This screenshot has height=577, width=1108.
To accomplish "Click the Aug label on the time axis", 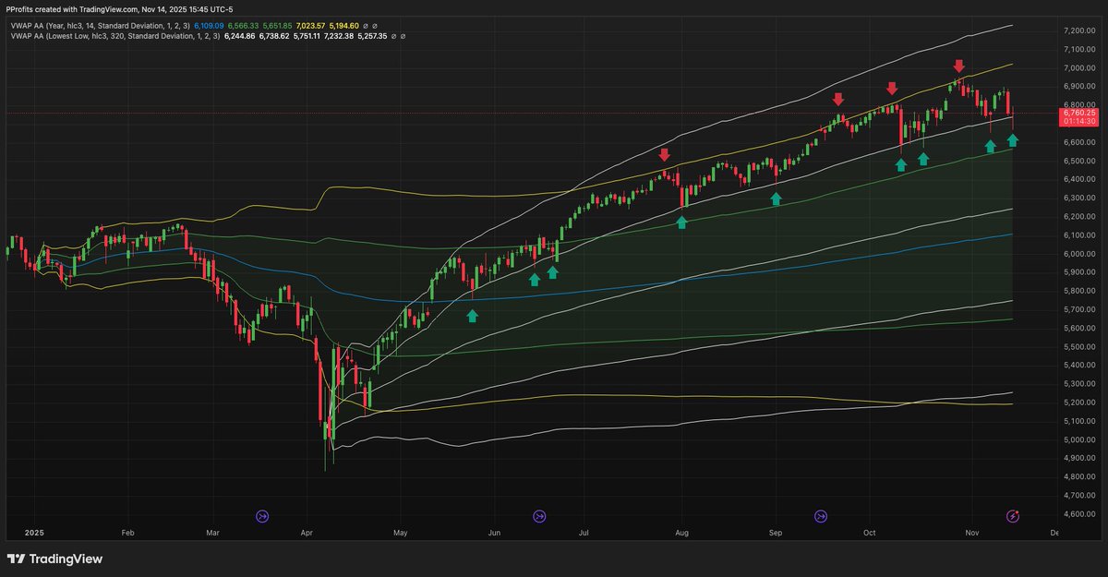I will 681,533.
